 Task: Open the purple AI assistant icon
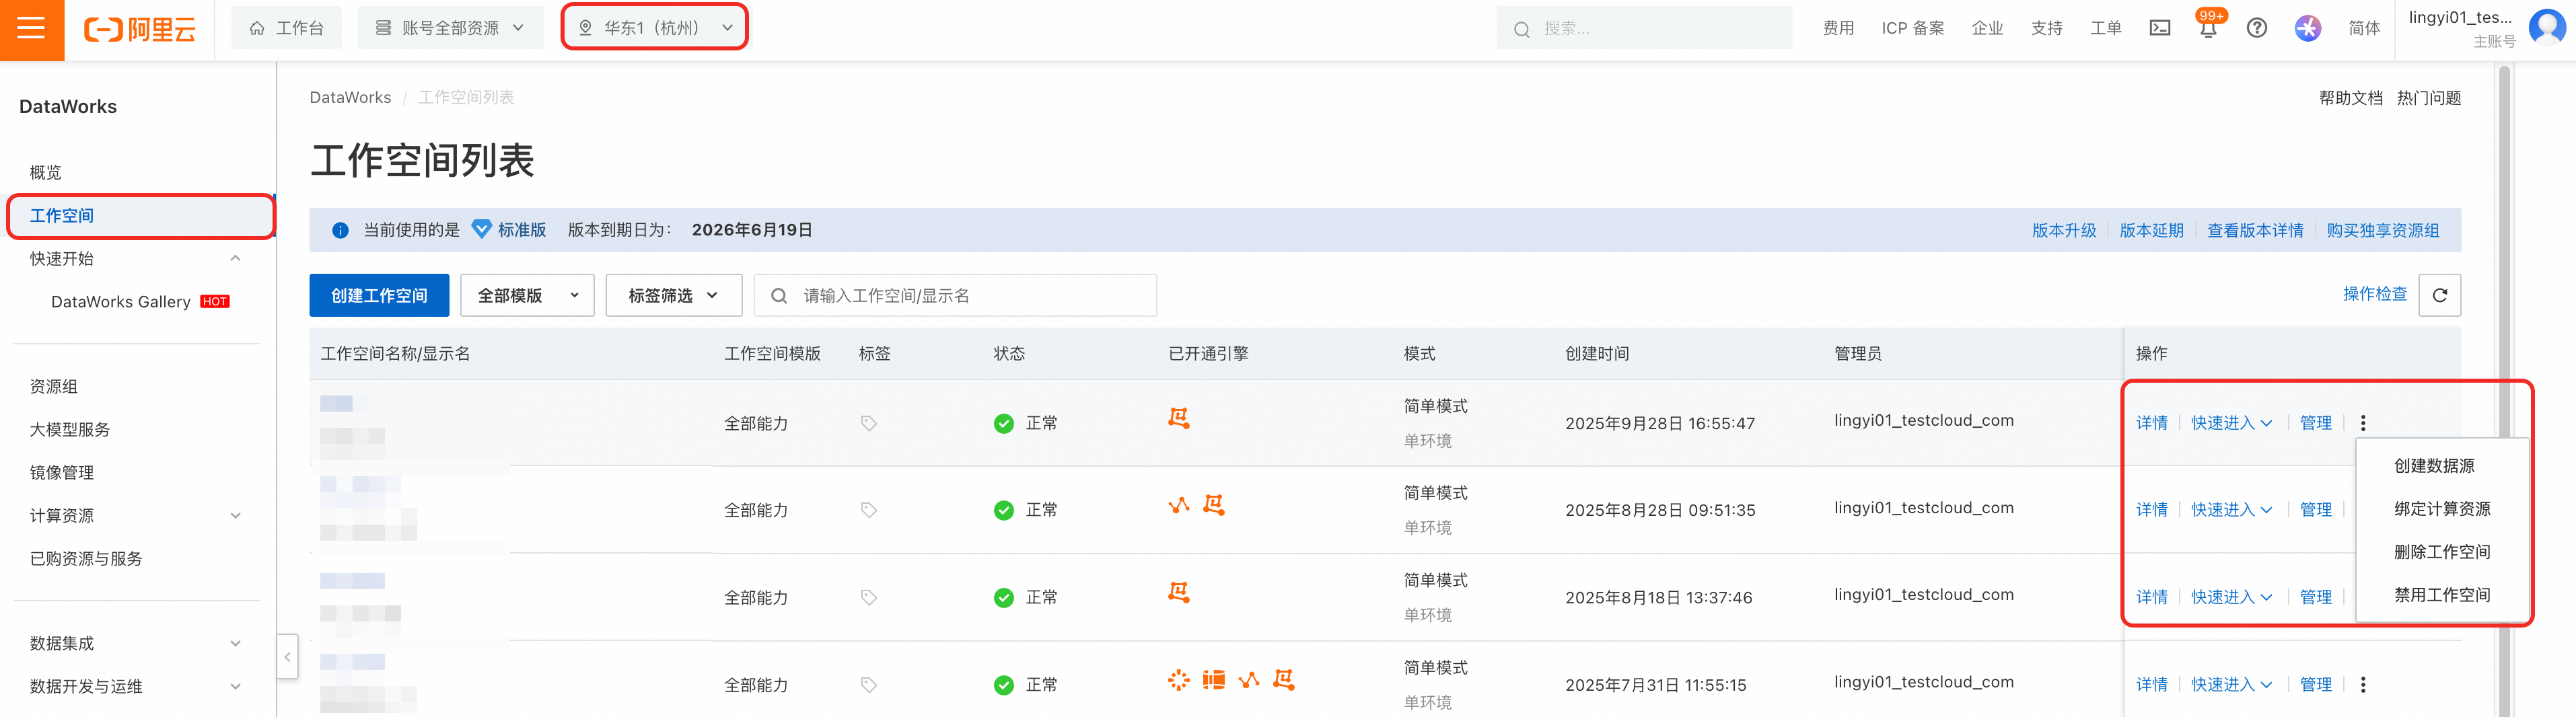point(2308,28)
